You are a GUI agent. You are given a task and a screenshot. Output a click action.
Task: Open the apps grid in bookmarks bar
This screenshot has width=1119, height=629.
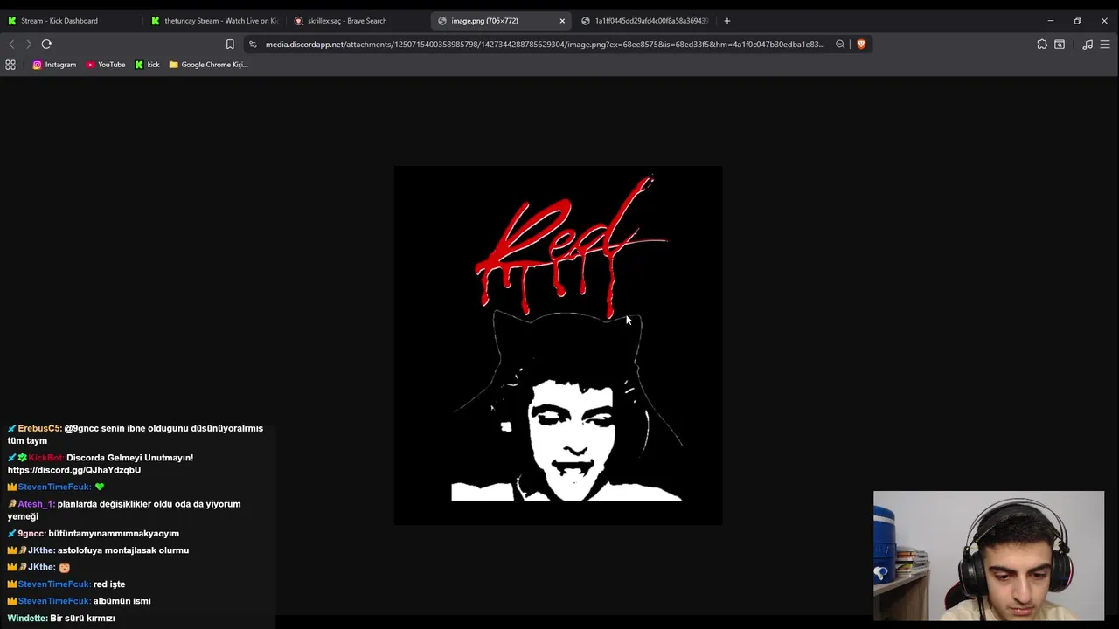[x=10, y=65]
